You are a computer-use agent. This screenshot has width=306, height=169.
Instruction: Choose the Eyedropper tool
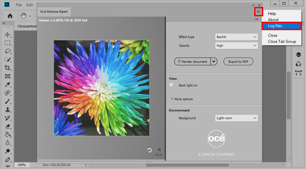(x=8, y=84)
